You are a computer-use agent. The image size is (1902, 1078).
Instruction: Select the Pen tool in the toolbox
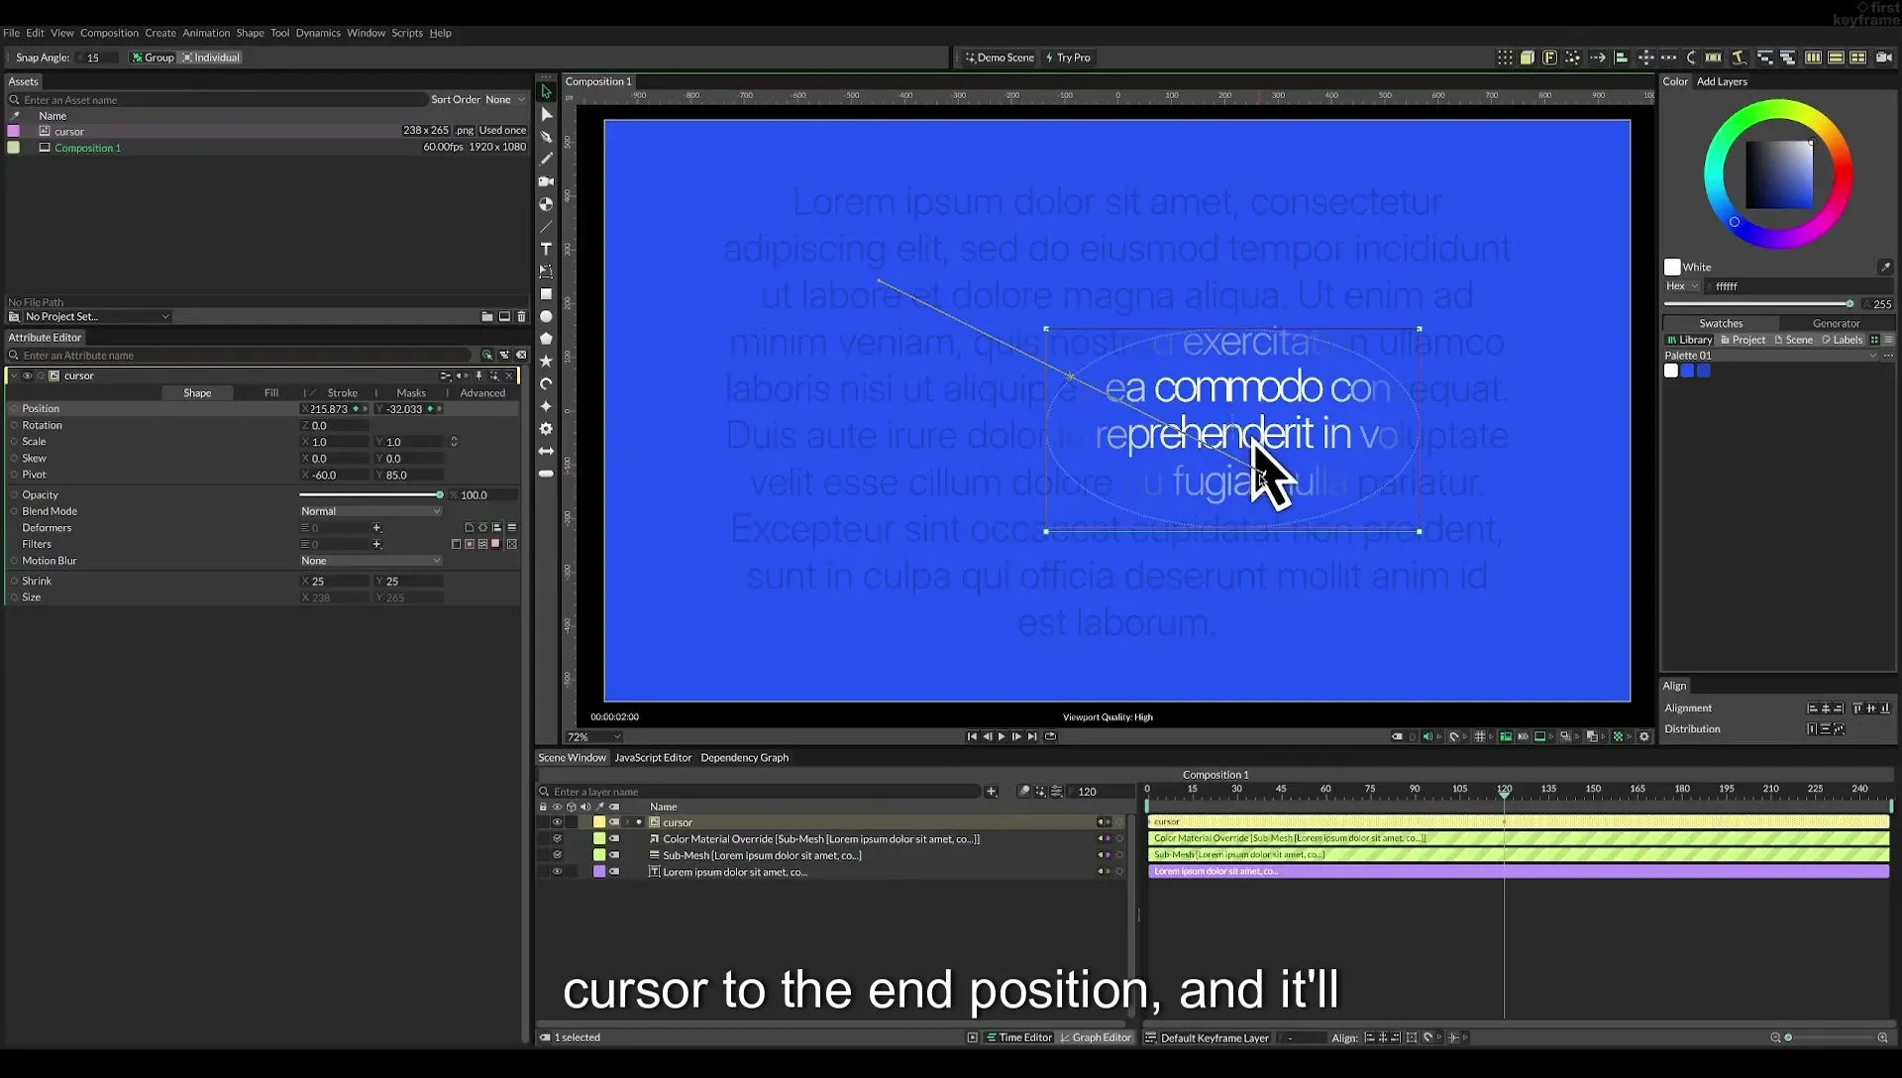(546, 137)
